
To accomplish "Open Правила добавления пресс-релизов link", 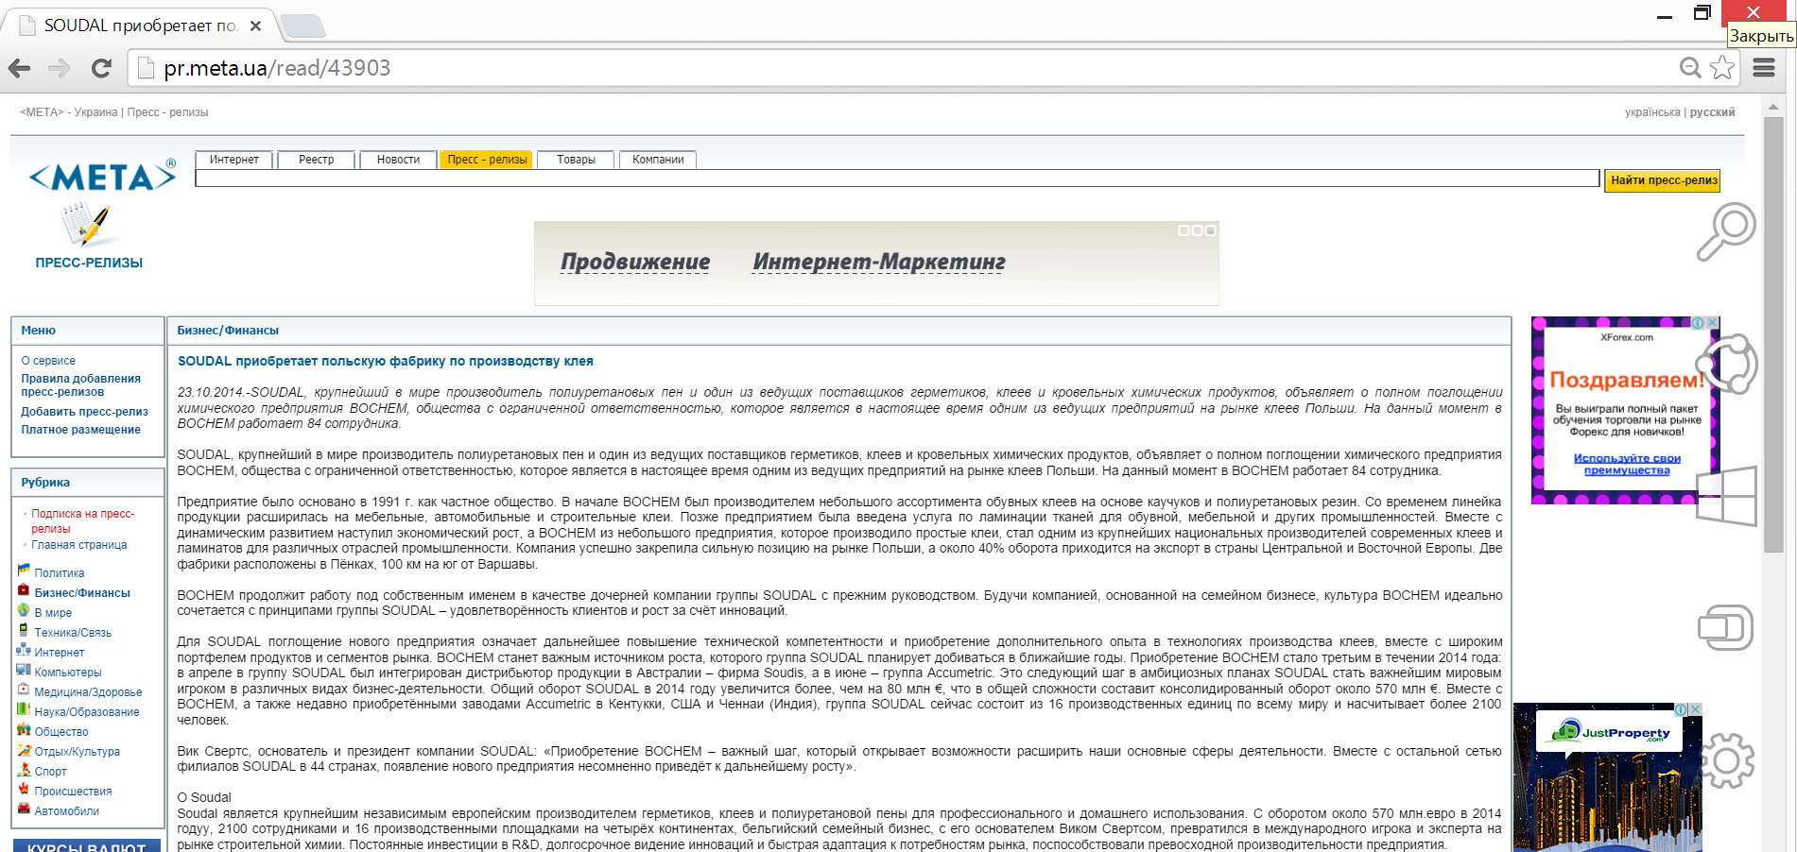I will 80,385.
